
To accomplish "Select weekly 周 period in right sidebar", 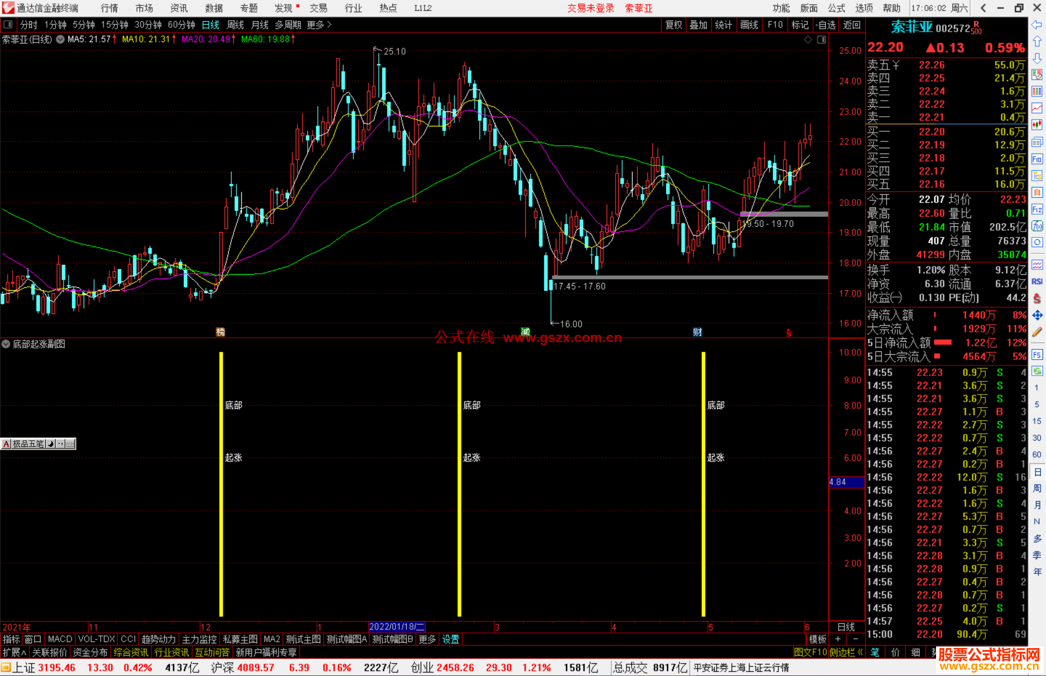I will [x=1037, y=488].
